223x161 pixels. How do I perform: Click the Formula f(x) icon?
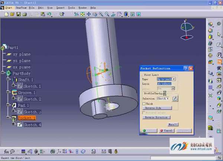tap(6, 151)
